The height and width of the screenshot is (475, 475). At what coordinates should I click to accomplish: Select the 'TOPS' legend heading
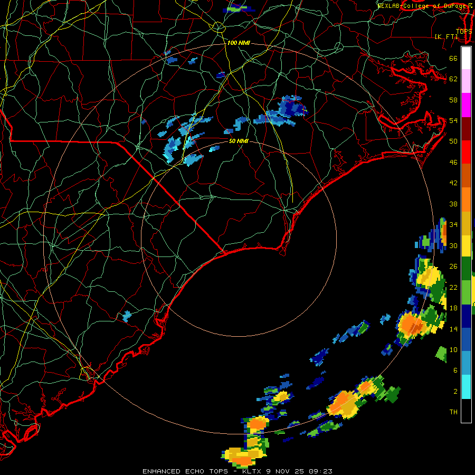(x=464, y=31)
